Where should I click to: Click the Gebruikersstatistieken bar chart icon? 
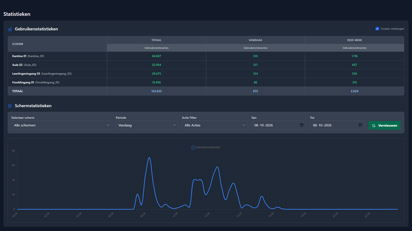10,29
